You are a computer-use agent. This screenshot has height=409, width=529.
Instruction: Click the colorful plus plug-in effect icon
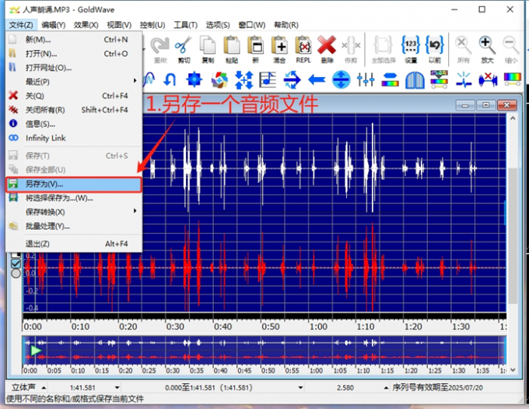point(219,79)
